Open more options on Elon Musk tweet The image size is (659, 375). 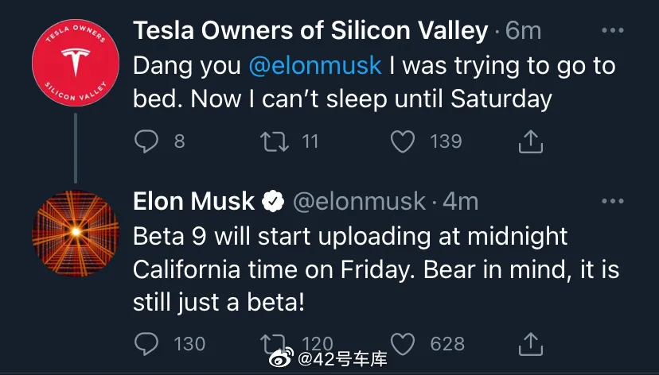pyautogui.click(x=612, y=201)
